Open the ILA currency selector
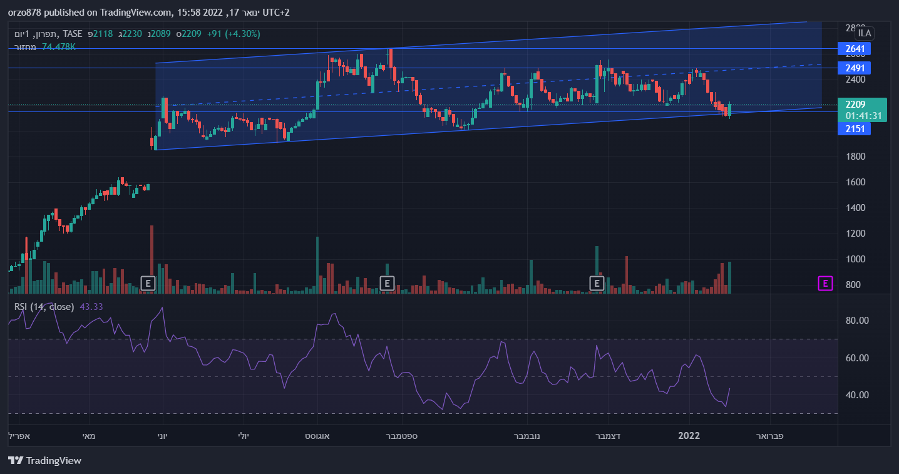Viewport: 899px width, 474px height. tap(865, 33)
